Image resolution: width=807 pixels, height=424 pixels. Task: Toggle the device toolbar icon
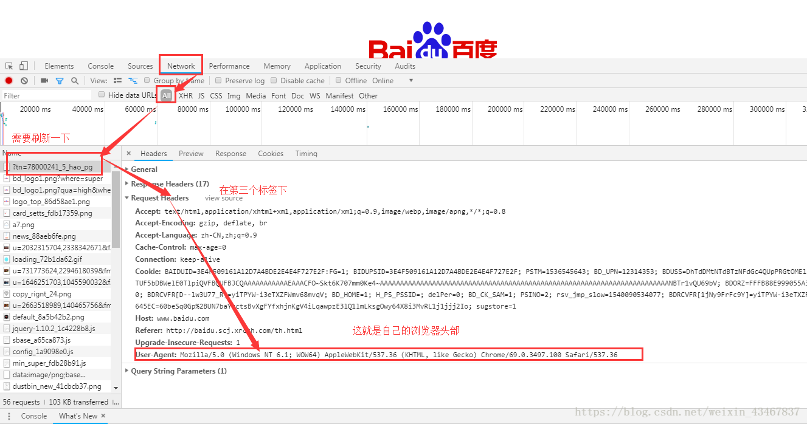[x=24, y=66]
